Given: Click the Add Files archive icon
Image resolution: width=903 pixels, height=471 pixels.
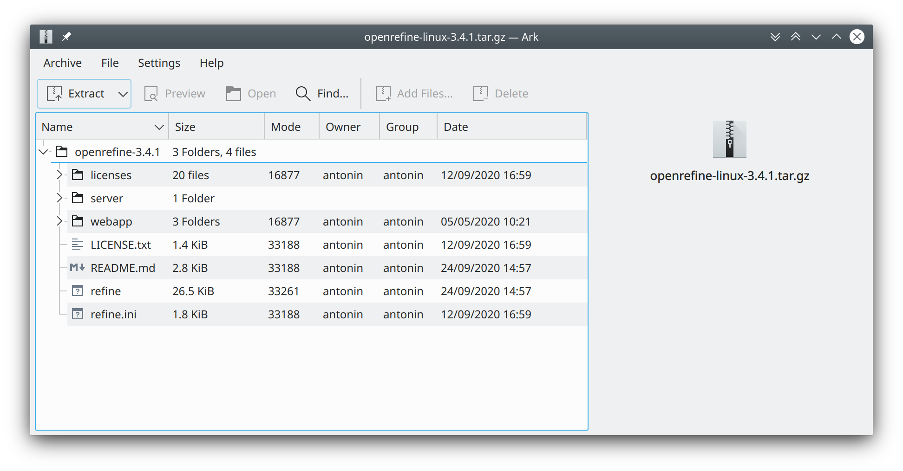Looking at the screenshot, I should tap(383, 93).
